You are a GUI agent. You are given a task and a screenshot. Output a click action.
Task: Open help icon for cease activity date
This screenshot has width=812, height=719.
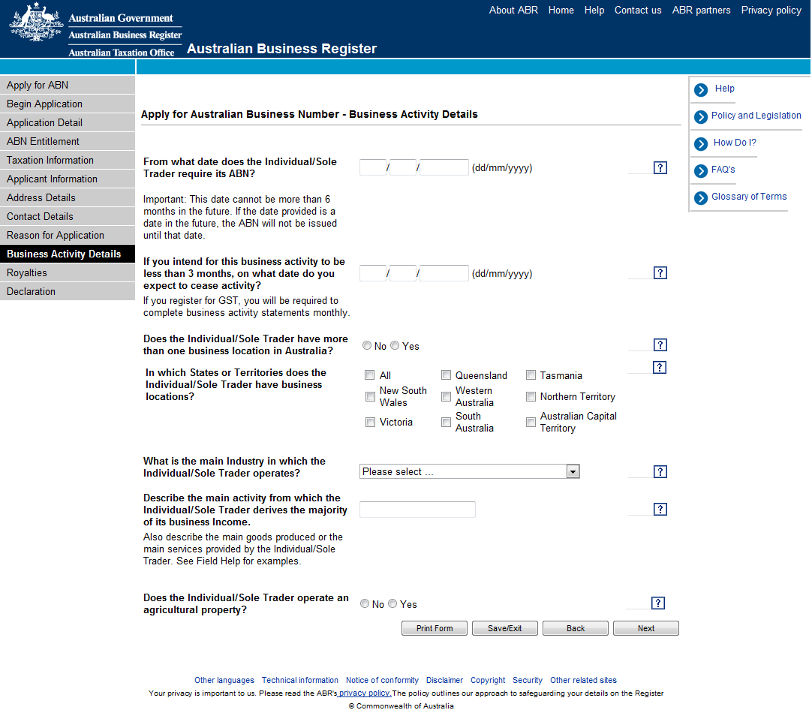click(x=660, y=273)
